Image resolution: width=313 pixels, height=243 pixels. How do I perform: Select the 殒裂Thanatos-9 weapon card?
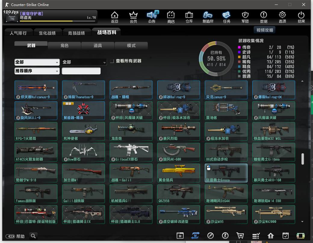(x=83, y=90)
